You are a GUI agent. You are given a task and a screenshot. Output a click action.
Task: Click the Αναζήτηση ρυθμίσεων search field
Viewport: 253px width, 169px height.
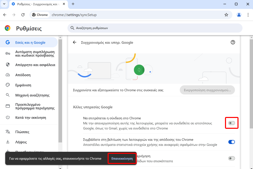coord(155,28)
